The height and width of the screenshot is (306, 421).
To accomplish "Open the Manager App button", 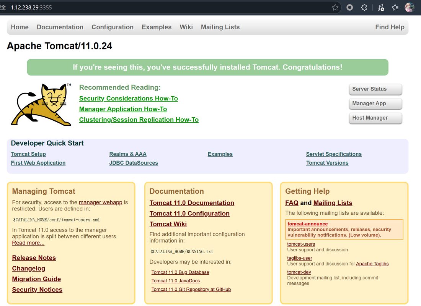I will (x=375, y=104).
